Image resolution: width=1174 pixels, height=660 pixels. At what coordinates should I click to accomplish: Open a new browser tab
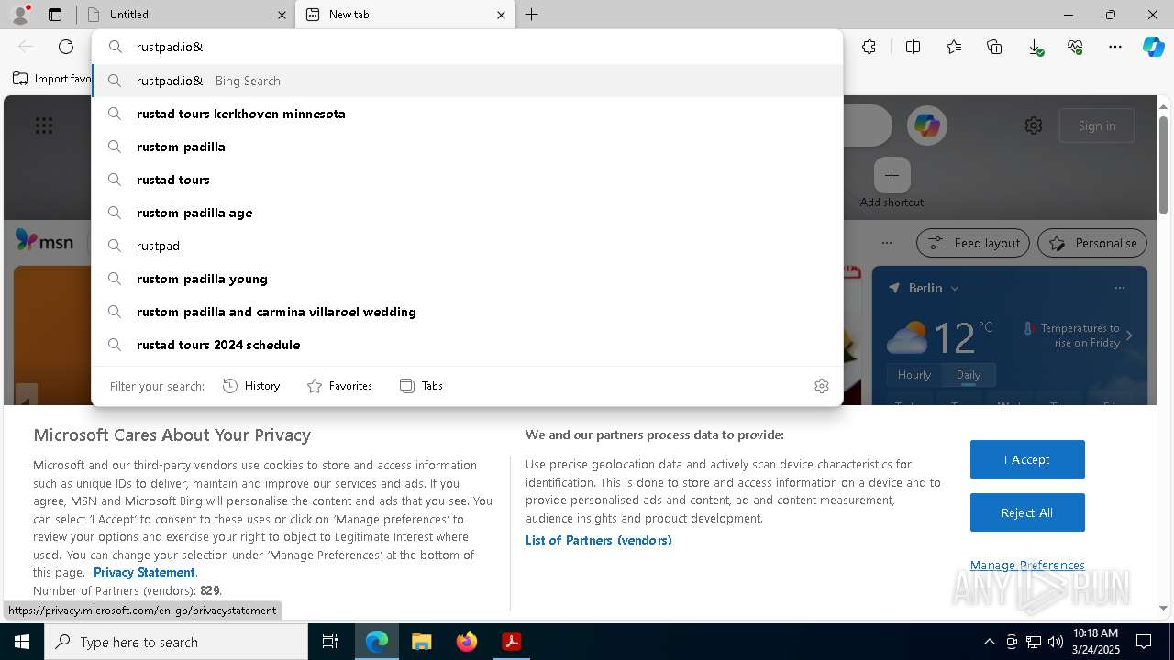[x=532, y=15]
